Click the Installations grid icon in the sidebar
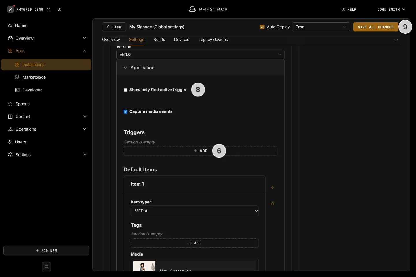Viewport: 416px width, 277px height. click(x=17, y=65)
